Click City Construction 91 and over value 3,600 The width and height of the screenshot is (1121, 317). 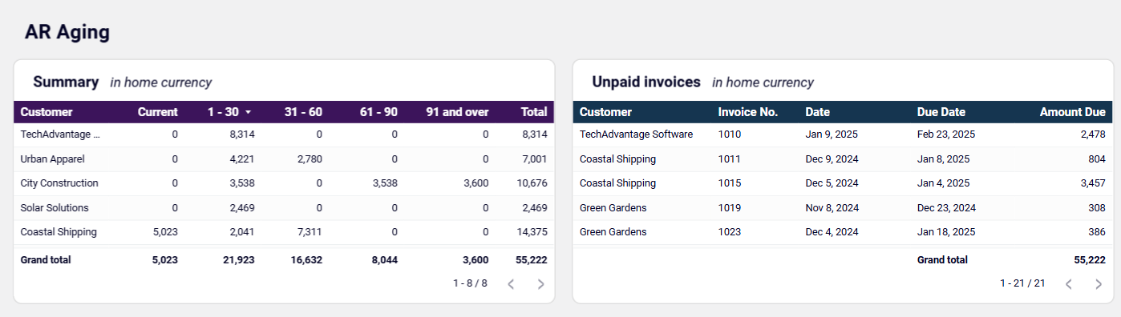[x=476, y=183]
